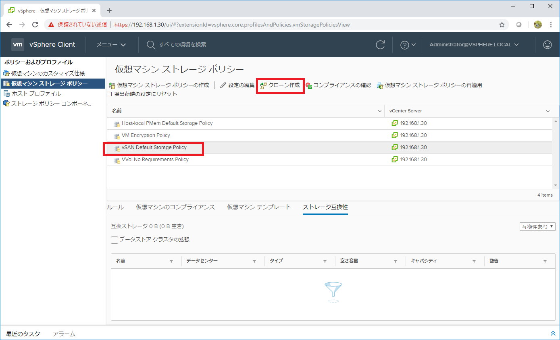This screenshot has width=560, height=340.
Task: Close the vSphere browser tab
Action: [x=94, y=10]
